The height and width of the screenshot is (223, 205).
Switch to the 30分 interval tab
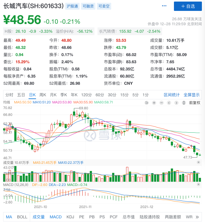click(x=112, y=95)
